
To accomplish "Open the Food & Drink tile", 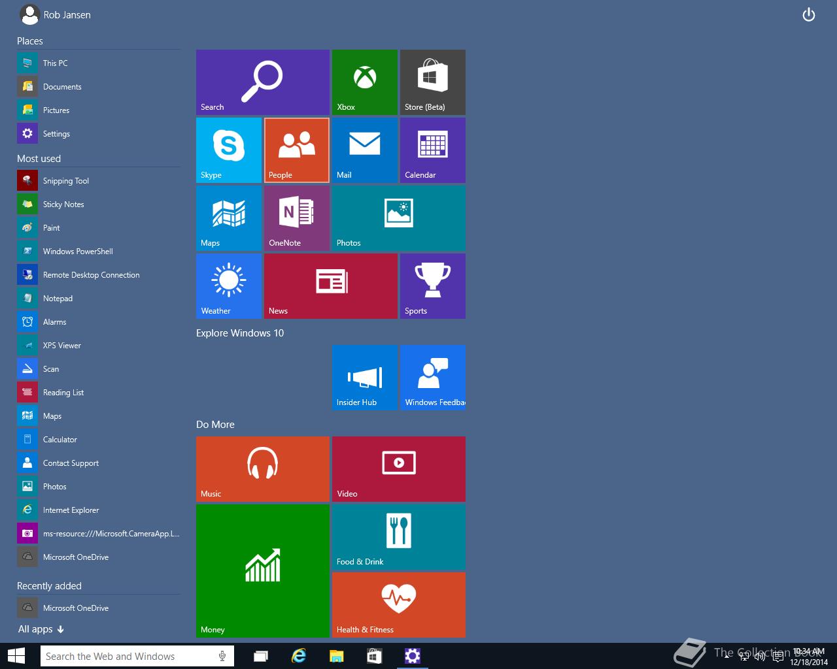I will pos(399,537).
